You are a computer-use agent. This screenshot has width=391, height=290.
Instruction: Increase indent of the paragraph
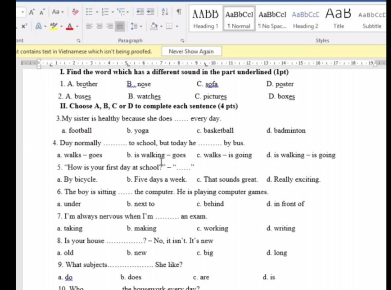click(150, 12)
